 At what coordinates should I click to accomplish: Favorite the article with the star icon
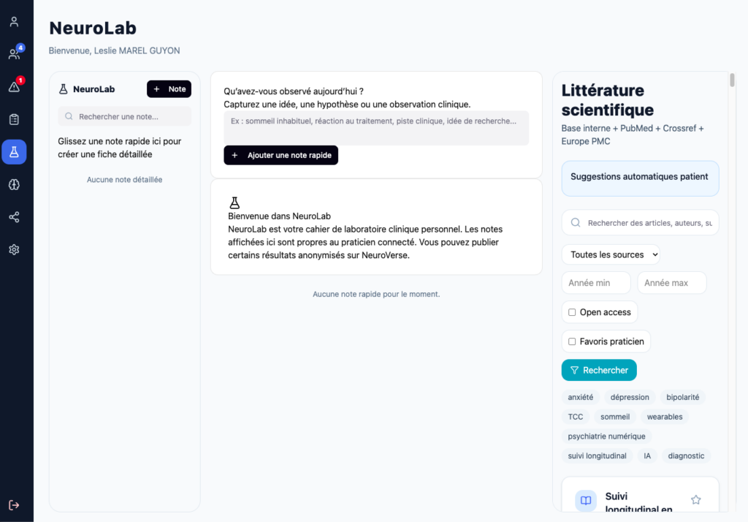695,499
